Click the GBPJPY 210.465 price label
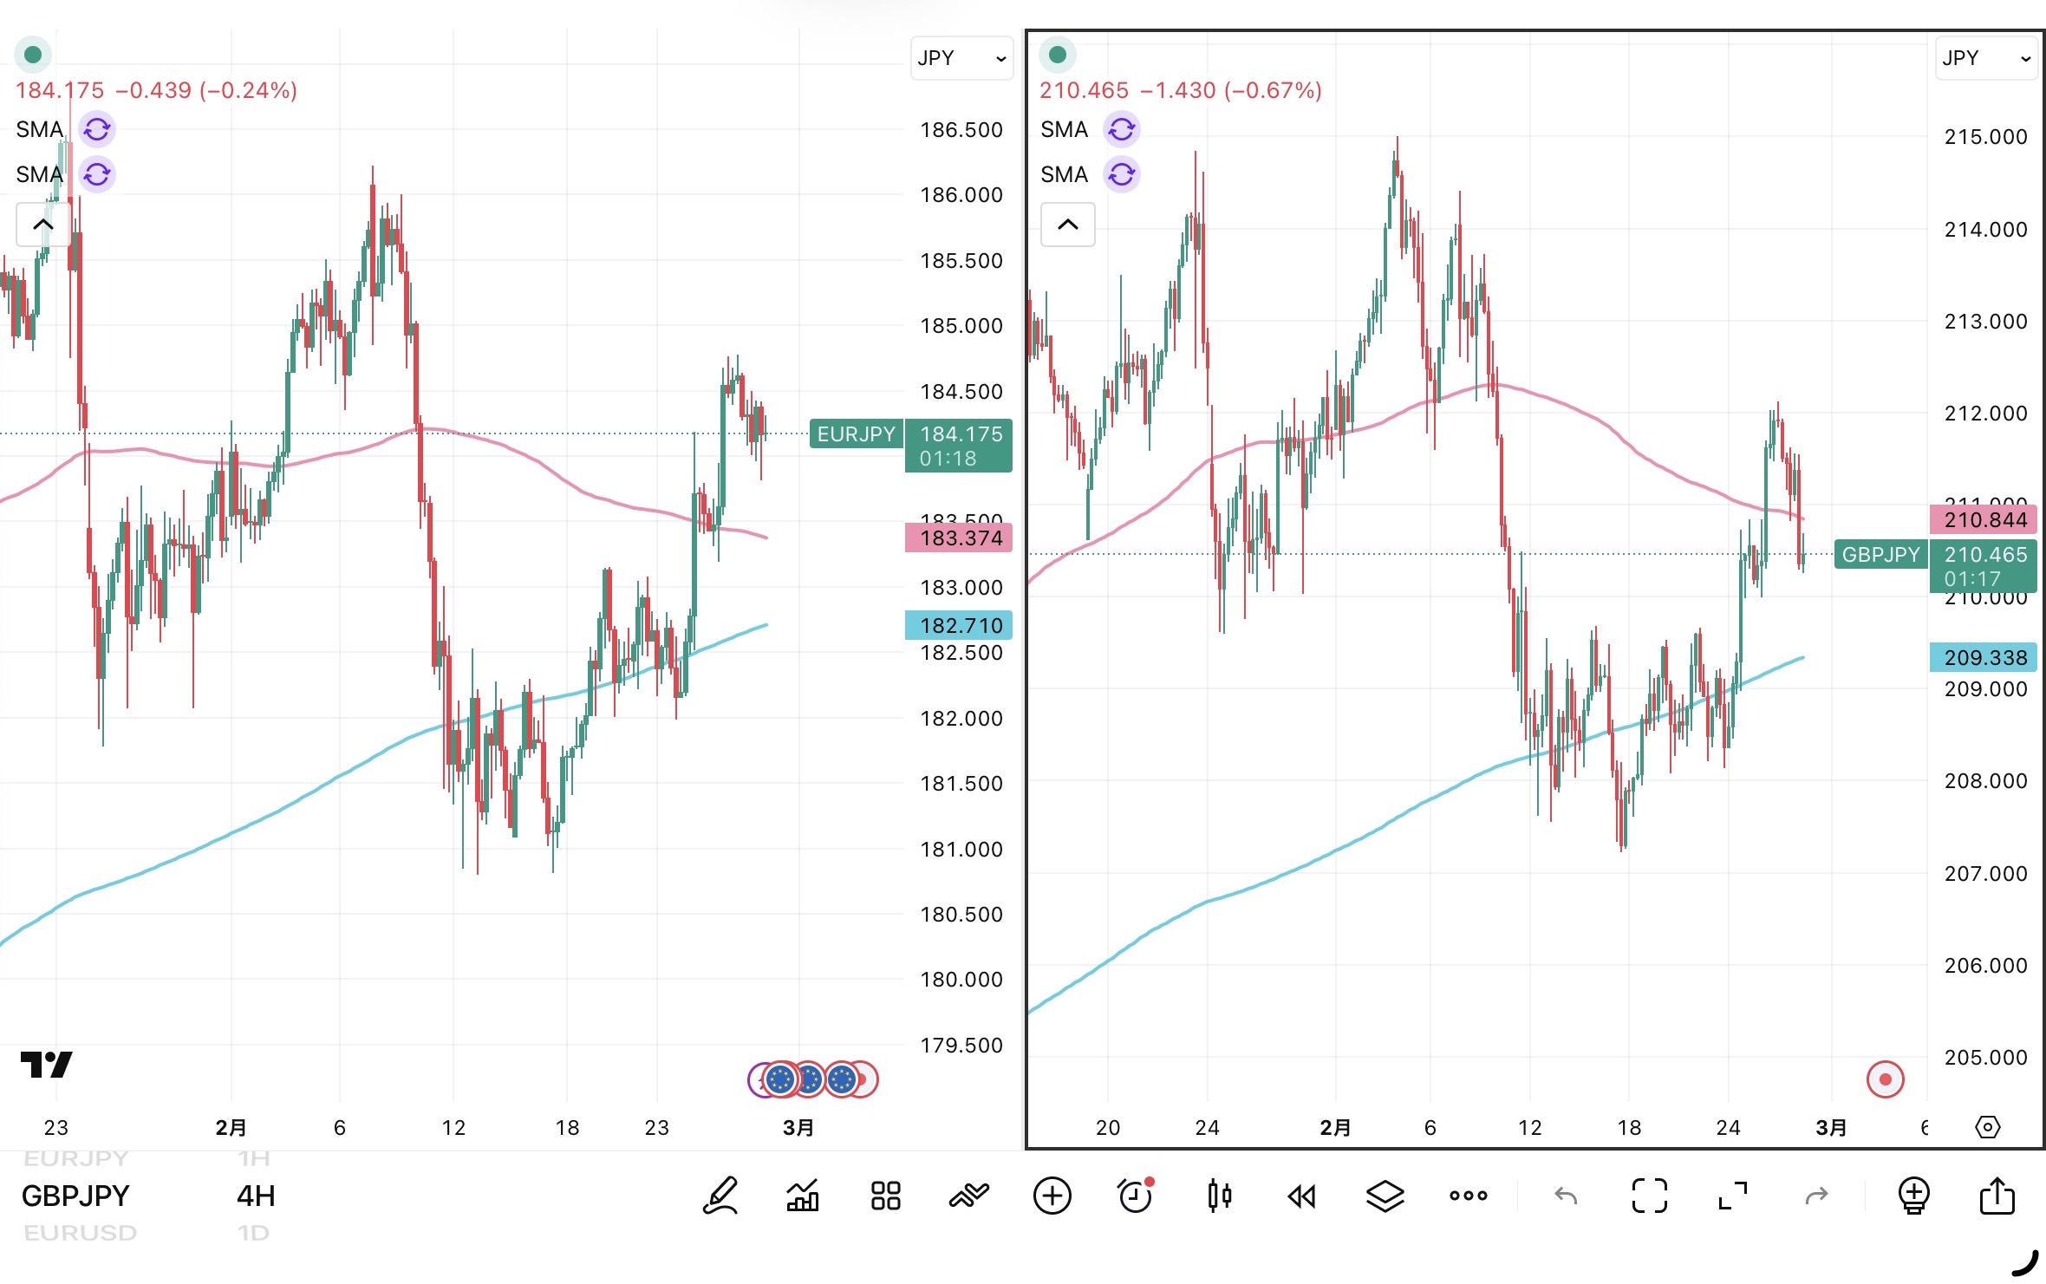This screenshot has width=2046, height=1284. click(1984, 555)
